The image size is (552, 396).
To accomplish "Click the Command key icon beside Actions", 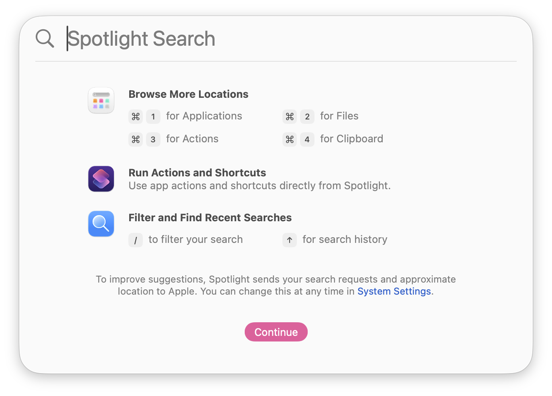I will (136, 139).
